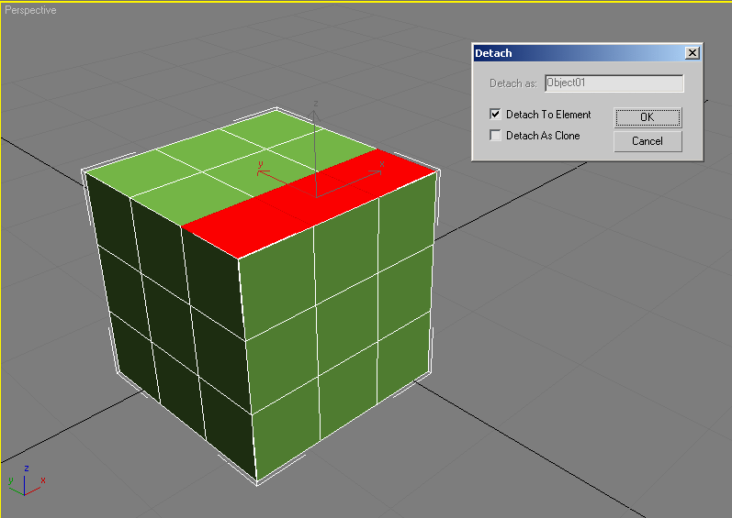Uncheck Detach To Element checkbox
This screenshot has width=732, height=518.
click(495, 114)
